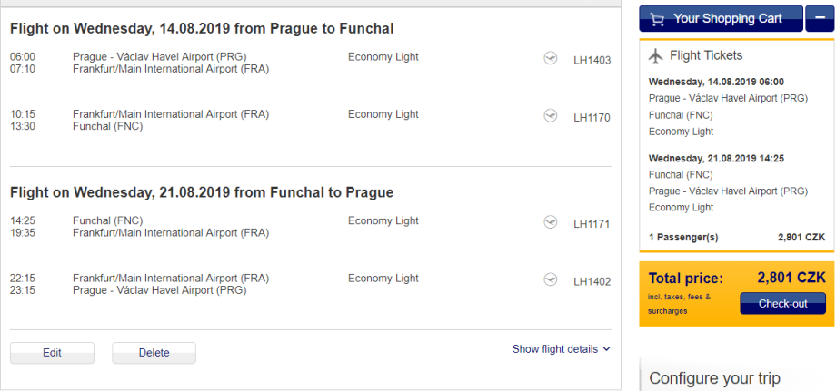The height and width of the screenshot is (391, 836).
Task: Click Lufthansa crane icon beside LH1170
Action: (x=550, y=116)
